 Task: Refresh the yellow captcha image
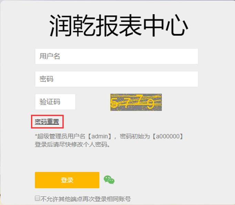136,102
